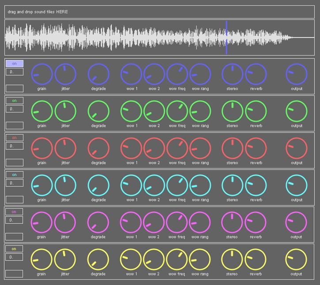This screenshot has height=285, width=320.
Task: Click the magenta wow 1 knob
Action: click(131, 222)
